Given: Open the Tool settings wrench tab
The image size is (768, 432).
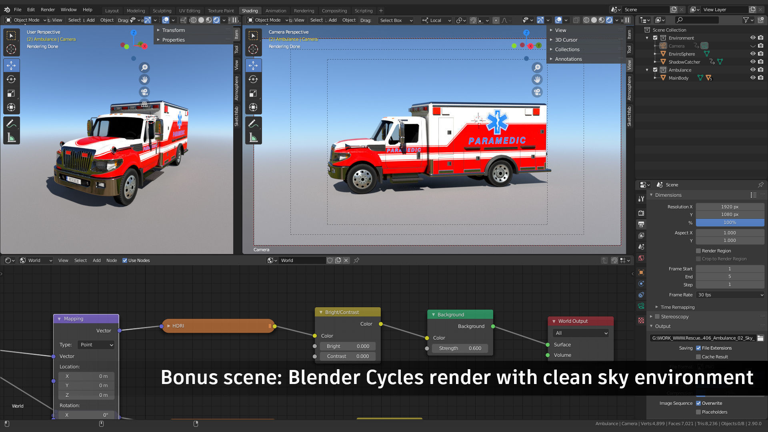Looking at the screenshot, I should (x=641, y=199).
